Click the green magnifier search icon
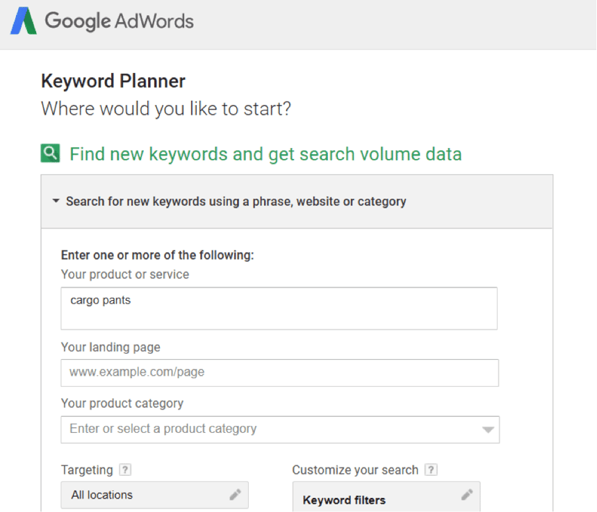The width and height of the screenshot is (597, 512). coord(50,153)
